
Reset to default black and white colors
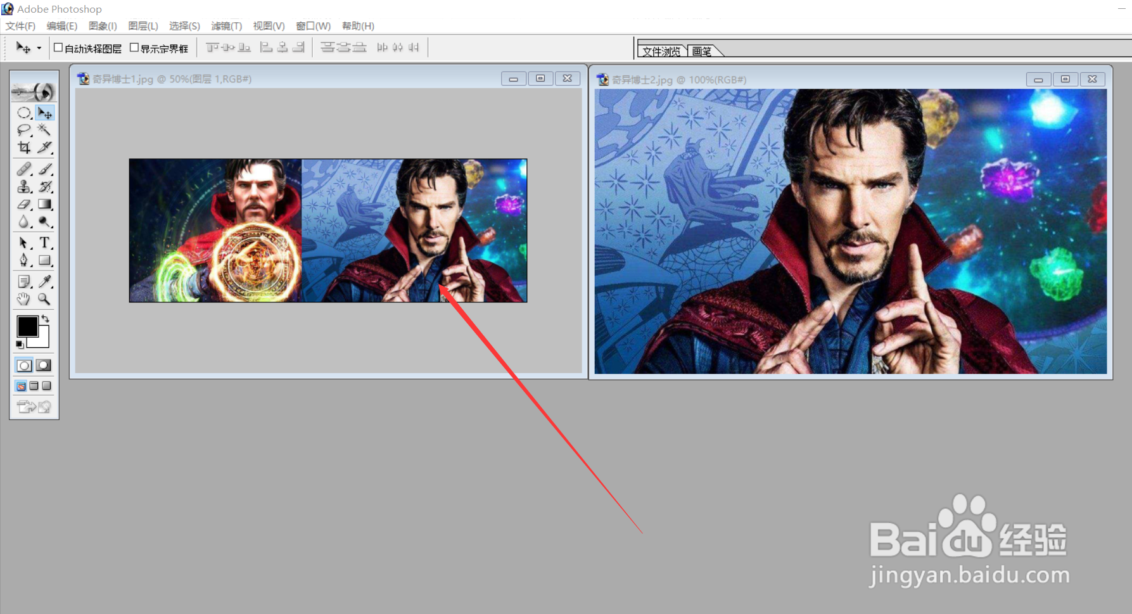[20, 344]
